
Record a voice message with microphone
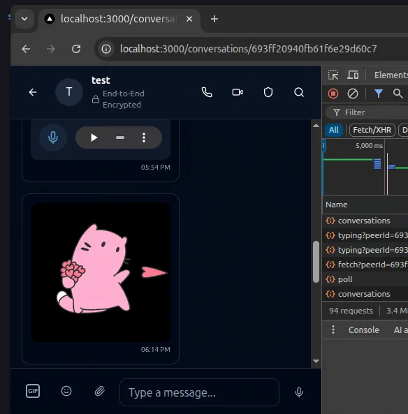tap(299, 392)
